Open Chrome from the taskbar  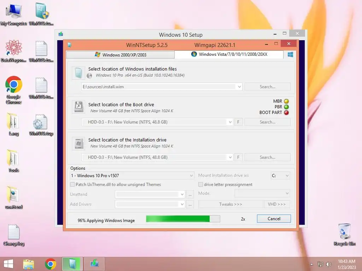click(50, 264)
